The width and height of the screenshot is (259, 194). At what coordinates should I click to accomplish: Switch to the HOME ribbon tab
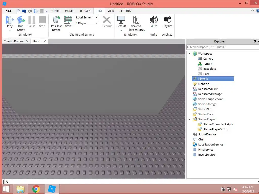[x=55, y=11]
